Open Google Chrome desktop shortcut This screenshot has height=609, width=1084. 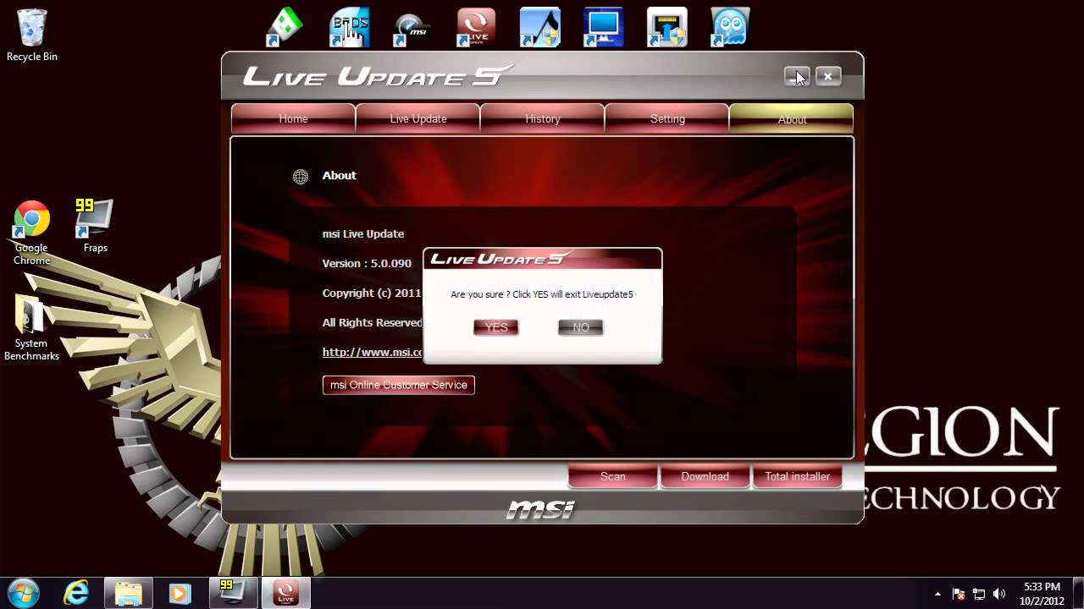coord(31,233)
